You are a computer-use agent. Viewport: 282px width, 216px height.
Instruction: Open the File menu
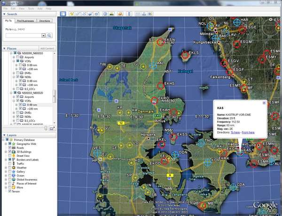6,8
